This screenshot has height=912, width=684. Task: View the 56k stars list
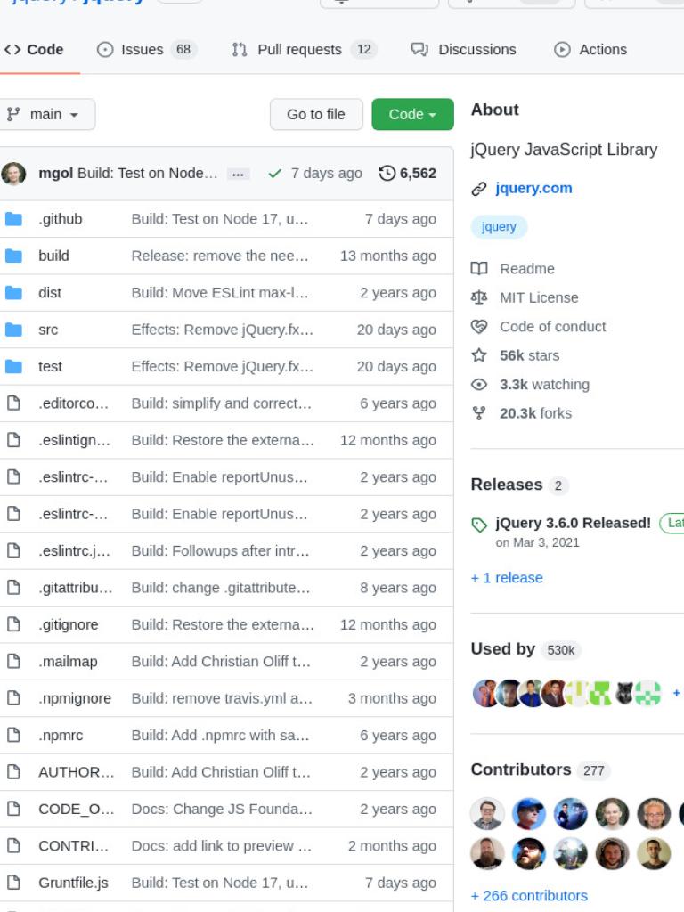pyautogui.click(x=529, y=355)
